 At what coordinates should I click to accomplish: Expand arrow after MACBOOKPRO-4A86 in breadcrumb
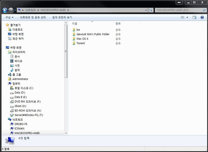(x=68, y=10)
